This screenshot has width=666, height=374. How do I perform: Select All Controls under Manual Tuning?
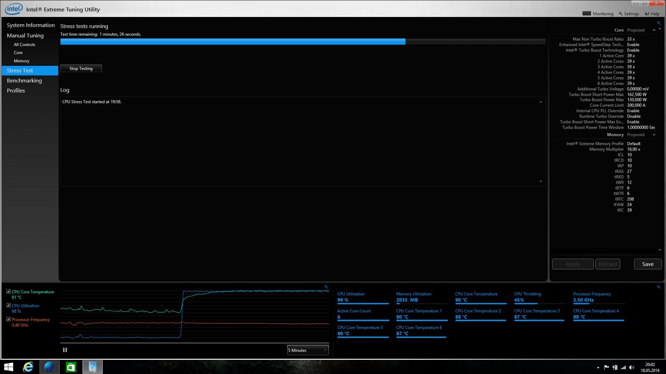24,45
